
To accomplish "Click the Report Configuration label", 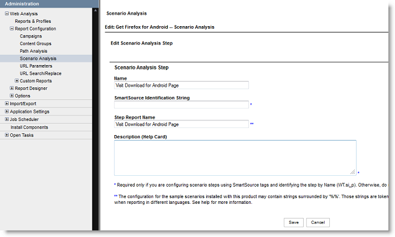I will pyautogui.click(x=35, y=29).
